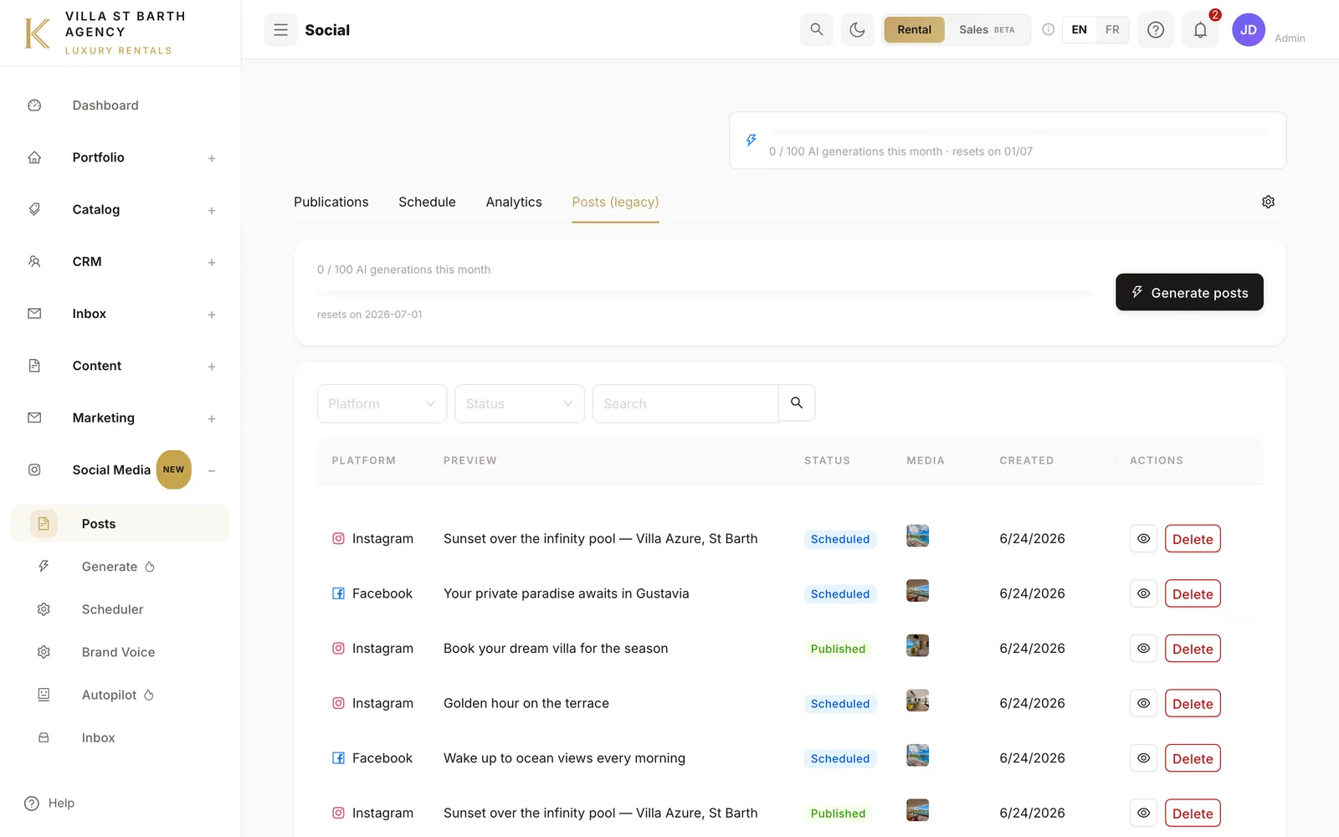Switch to Rental mode
Image resolution: width=1339 pixels, height=837 pixels.
(x=914, y=30)
